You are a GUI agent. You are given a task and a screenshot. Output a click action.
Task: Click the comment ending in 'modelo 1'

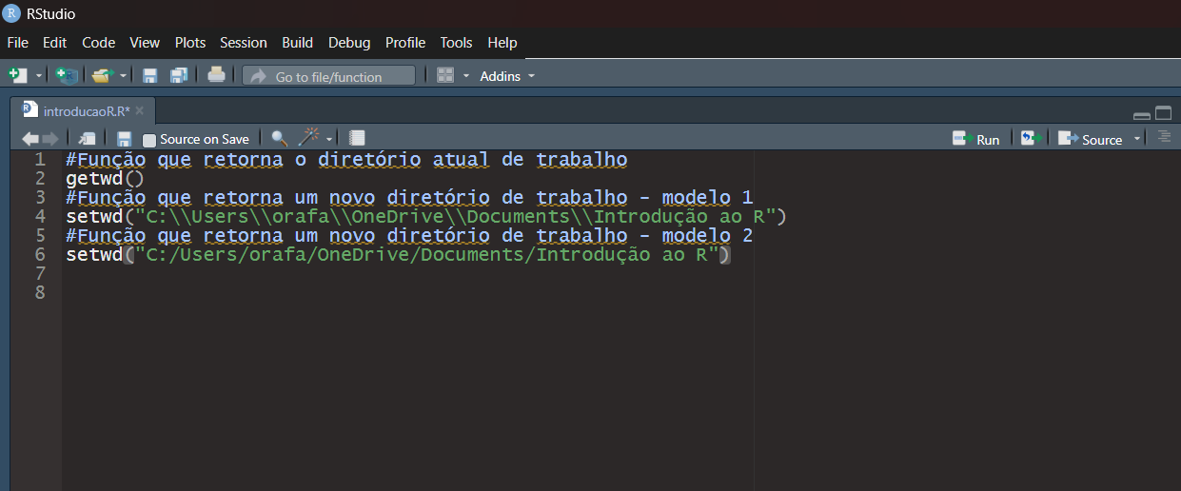(x=409, y=198)
